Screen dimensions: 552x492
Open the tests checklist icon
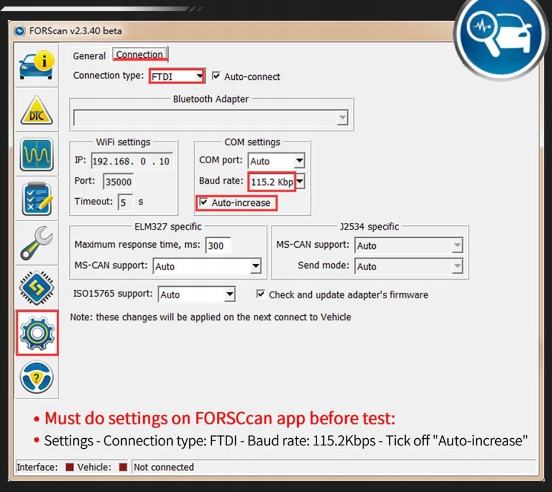pyautogui.click(x=37, y=199)
